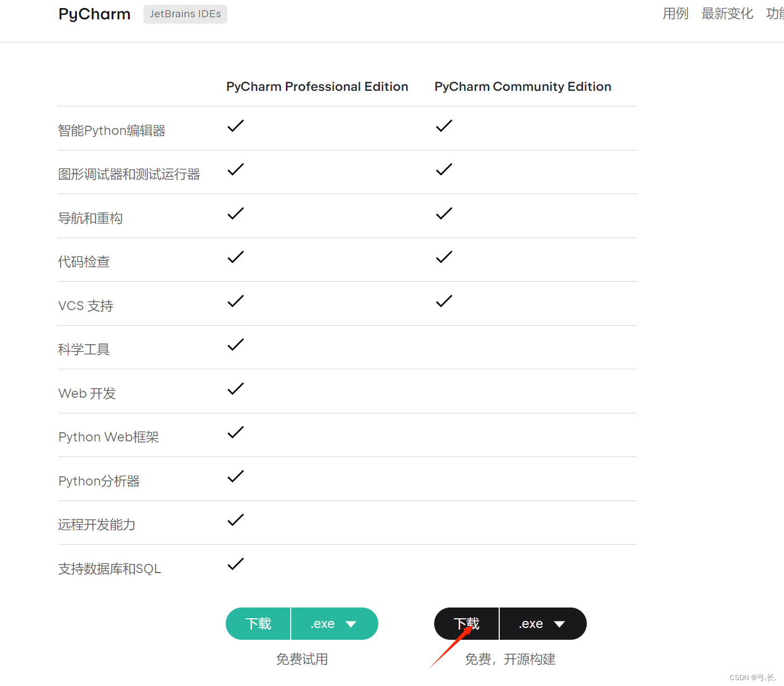
Task: Open the JetBrains IDEs badge
Action: click(x=185, y=14)
